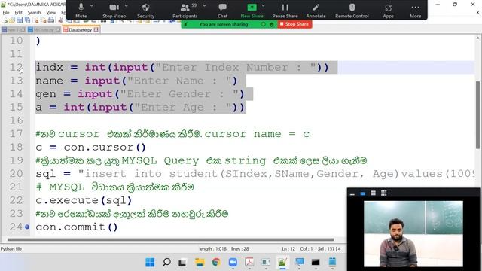
Task: Switch to the Database.py tab
Action: (80, 30)
